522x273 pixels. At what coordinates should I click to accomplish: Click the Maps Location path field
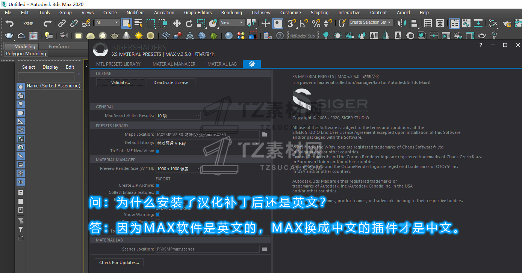click(207, 134)
